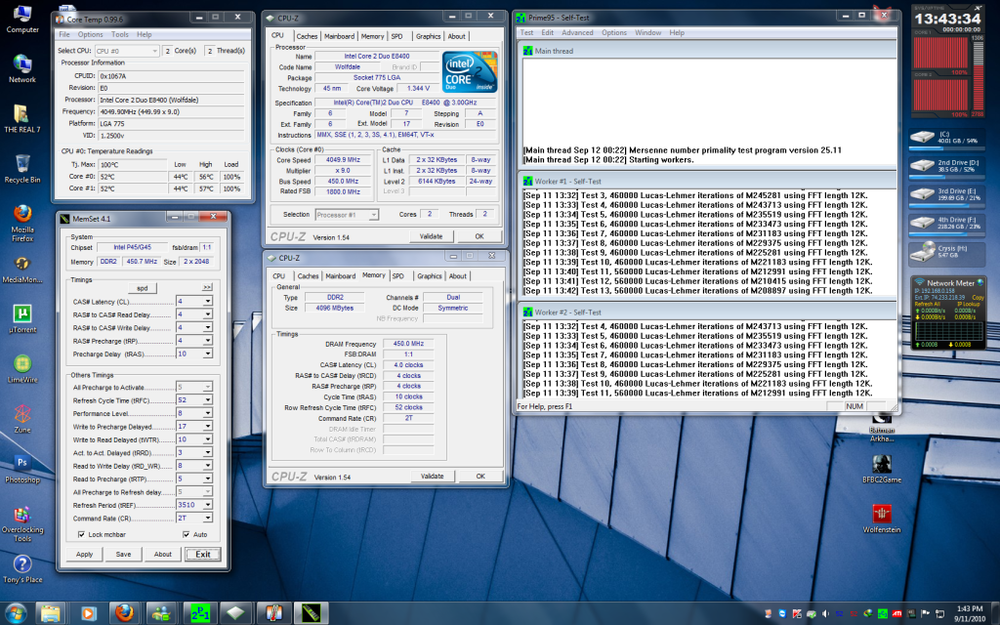Open TeamViewer tray icon
This screenshot has height=625, width=1000.
tap(783, 613)
